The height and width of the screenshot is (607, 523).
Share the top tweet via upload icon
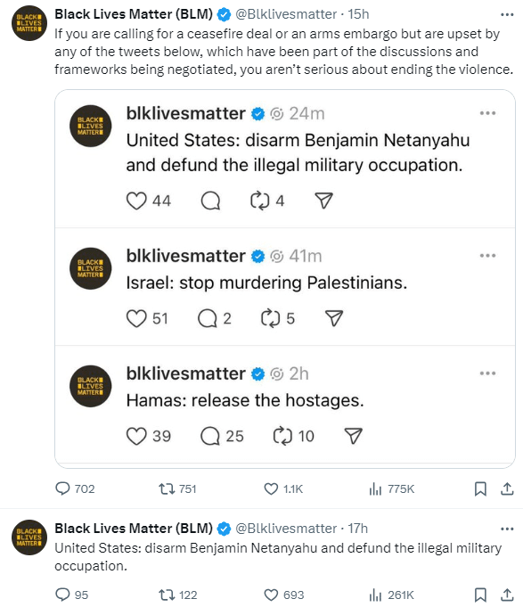coord(507,488)
